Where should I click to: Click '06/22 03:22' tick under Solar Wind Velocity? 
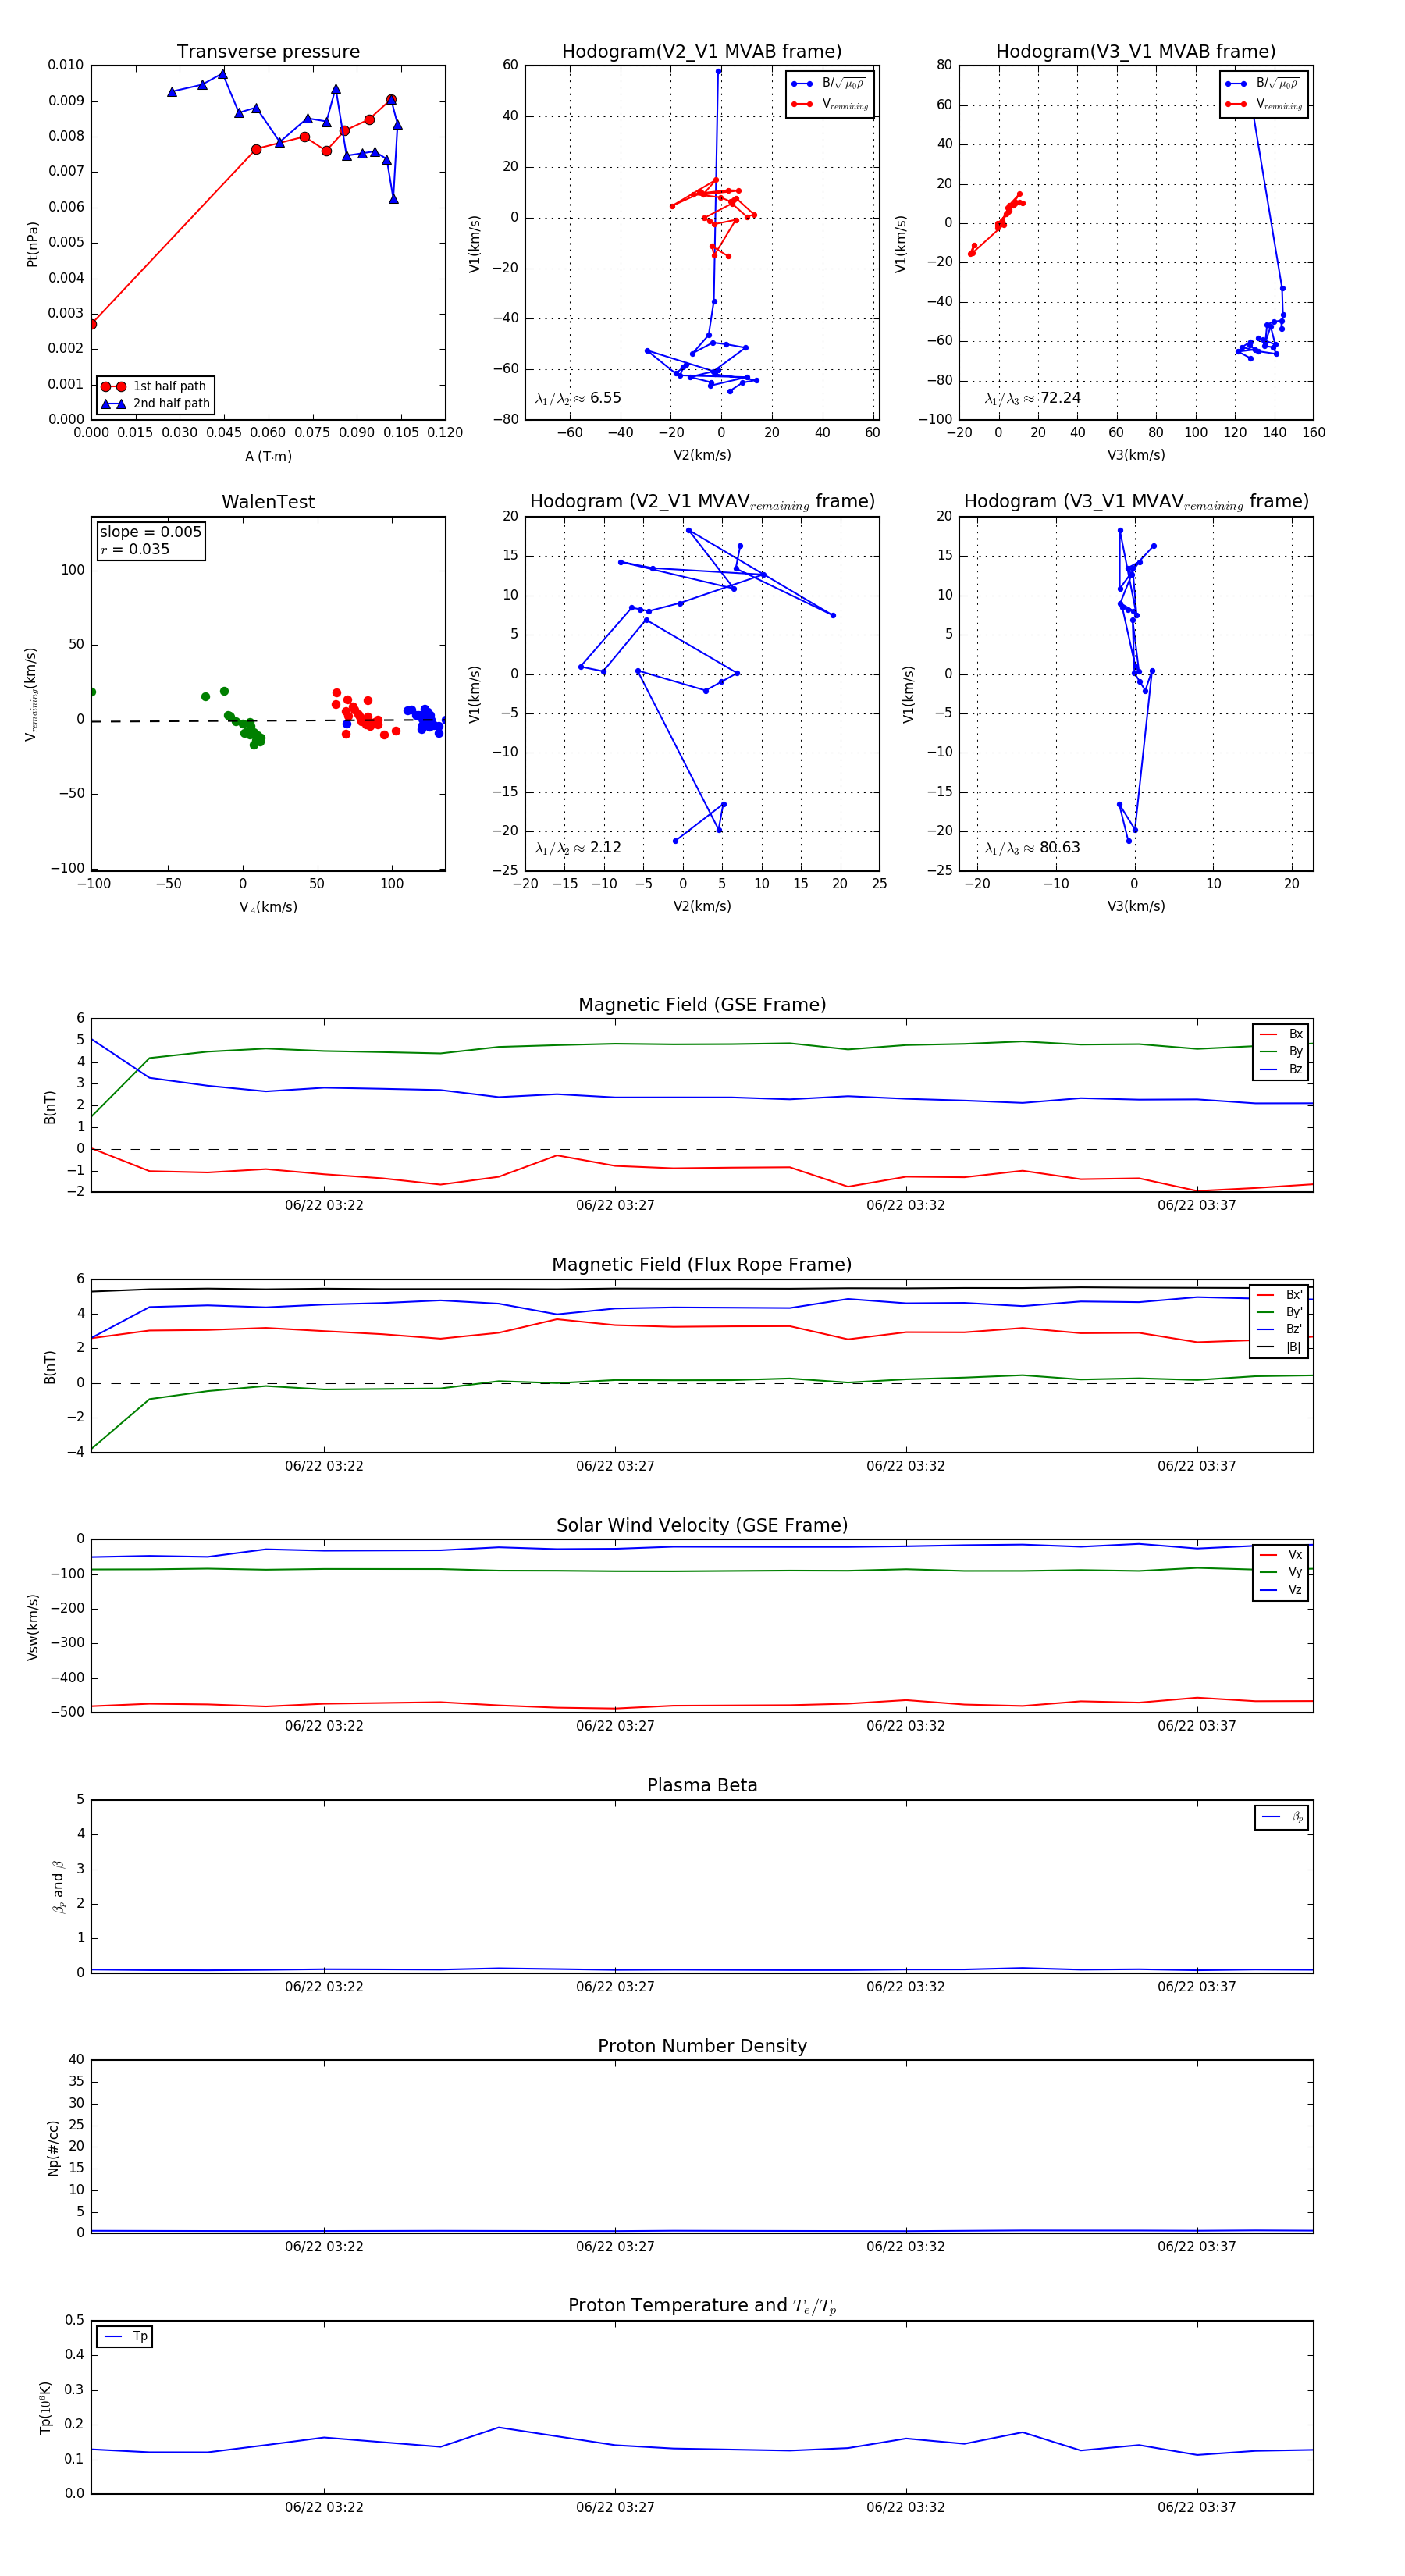(x=324, y=1726)
